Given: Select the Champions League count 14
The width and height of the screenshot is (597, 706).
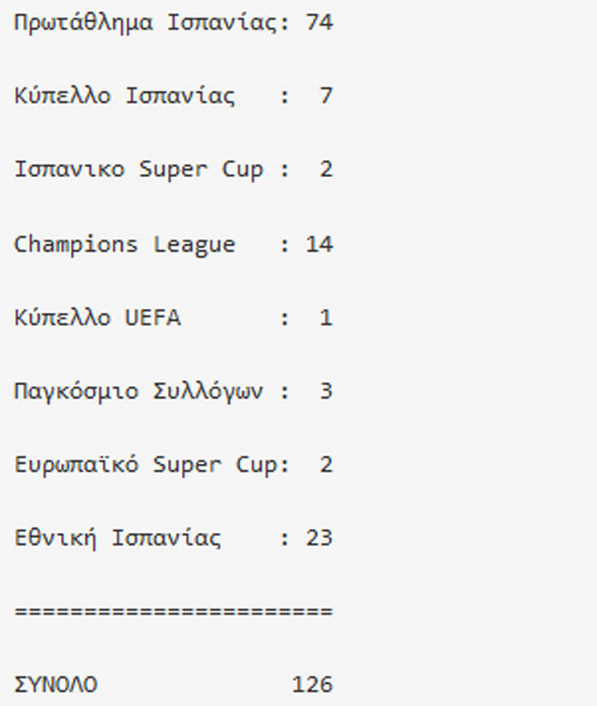Looking at the screenshot, I should click(319, 245).
